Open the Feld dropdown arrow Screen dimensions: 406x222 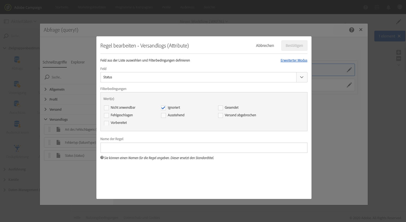pyautogui.click(x=302, y=77)
